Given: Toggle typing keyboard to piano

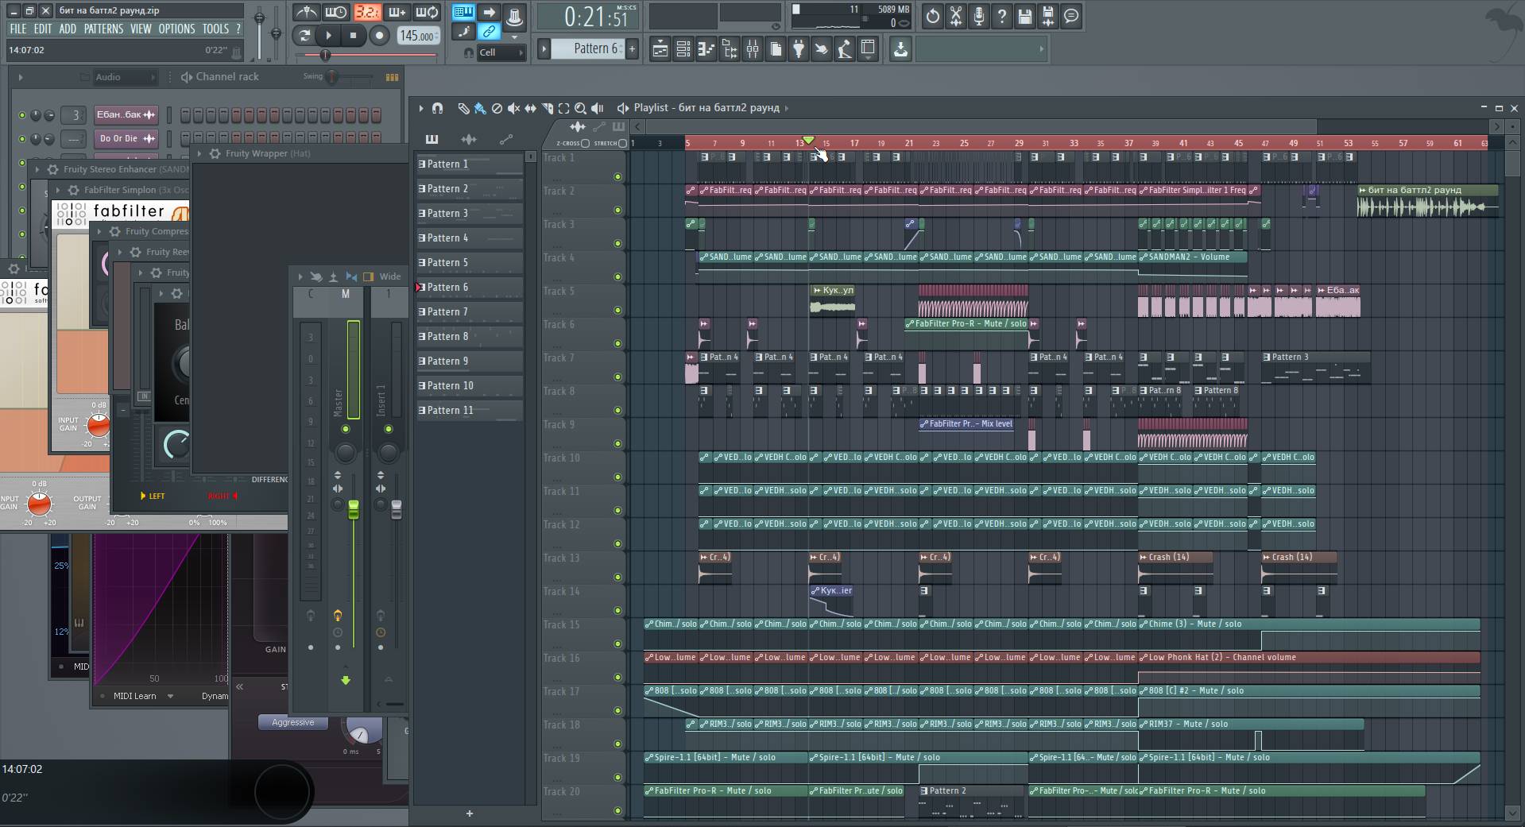Looking at the screenshot, I should click(463, 12).
